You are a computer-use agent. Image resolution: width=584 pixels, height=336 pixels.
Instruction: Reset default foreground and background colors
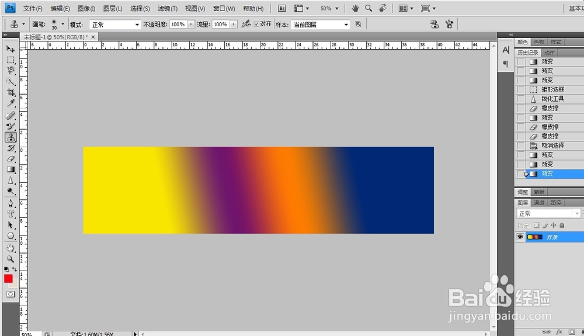point(6,269)
